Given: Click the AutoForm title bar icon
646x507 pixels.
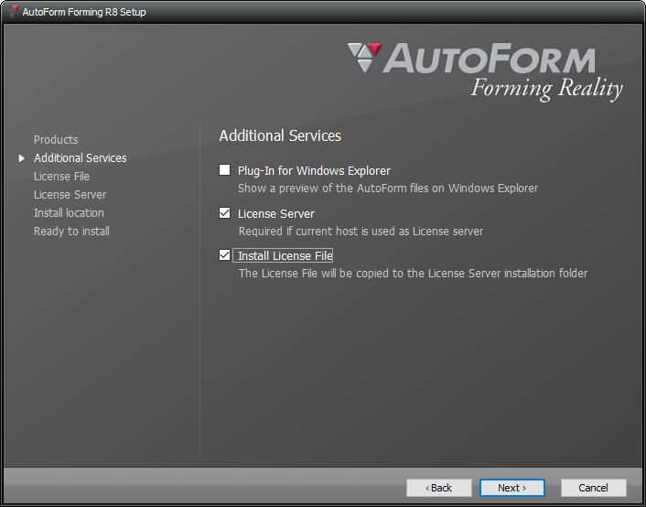Looking at the screenshot, I should tap(14, 11).
